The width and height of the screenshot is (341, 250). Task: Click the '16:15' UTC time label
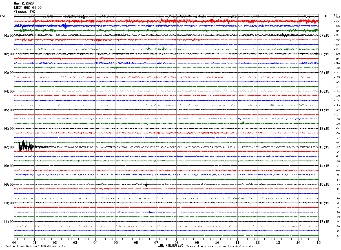coord(324,203)
